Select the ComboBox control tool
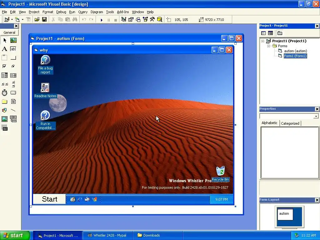 [4, 75]
